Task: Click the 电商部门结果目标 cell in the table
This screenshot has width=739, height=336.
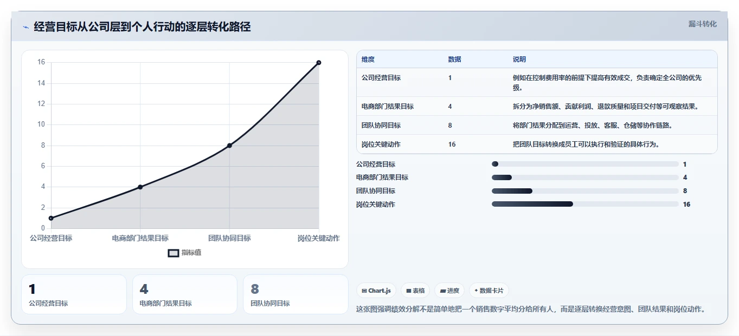Action: (388, 107)
